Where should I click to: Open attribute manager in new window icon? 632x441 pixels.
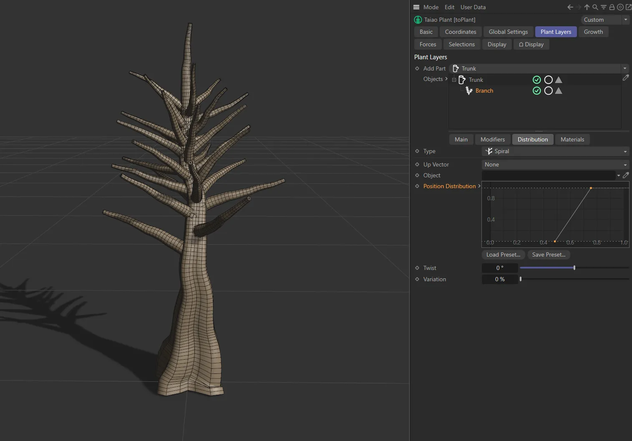click(x=628, y=7)
